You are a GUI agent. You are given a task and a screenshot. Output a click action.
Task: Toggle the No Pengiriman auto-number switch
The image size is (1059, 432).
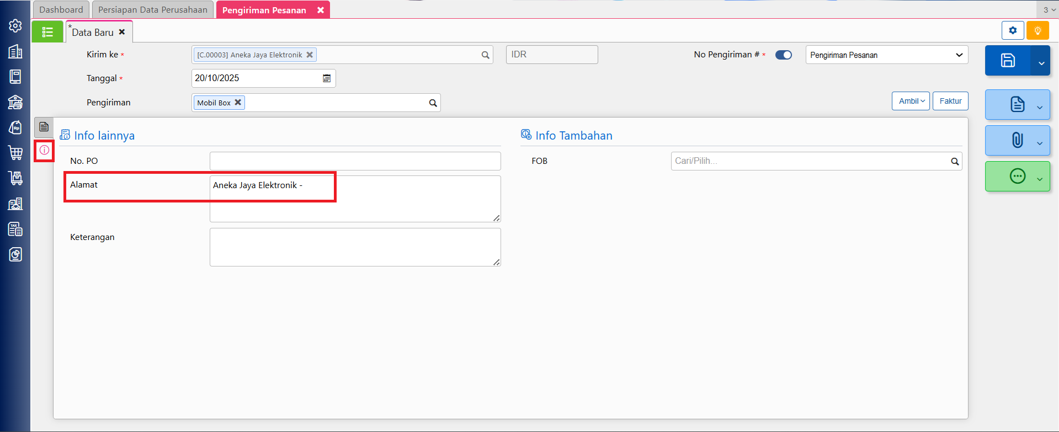783,55
